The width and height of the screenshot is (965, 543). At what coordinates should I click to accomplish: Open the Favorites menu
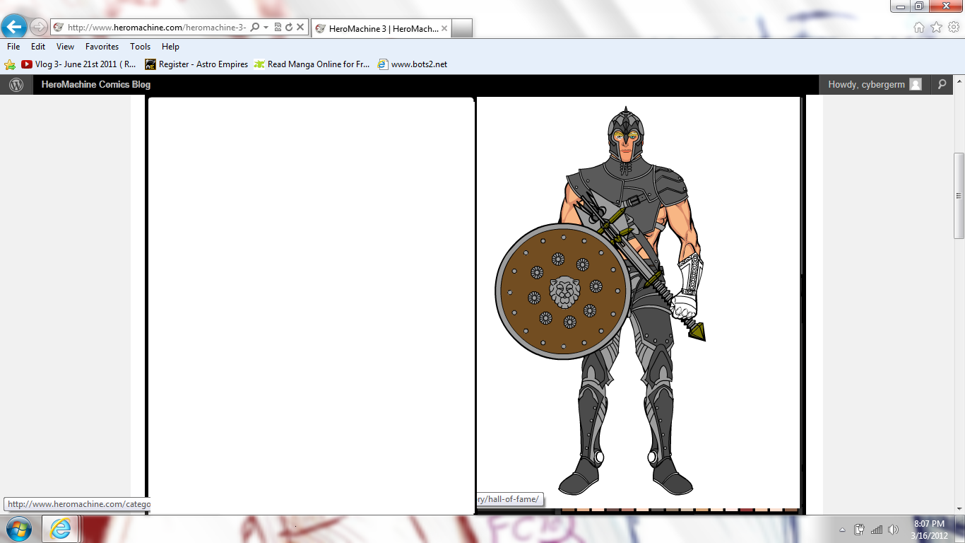[x=102, y=47]
